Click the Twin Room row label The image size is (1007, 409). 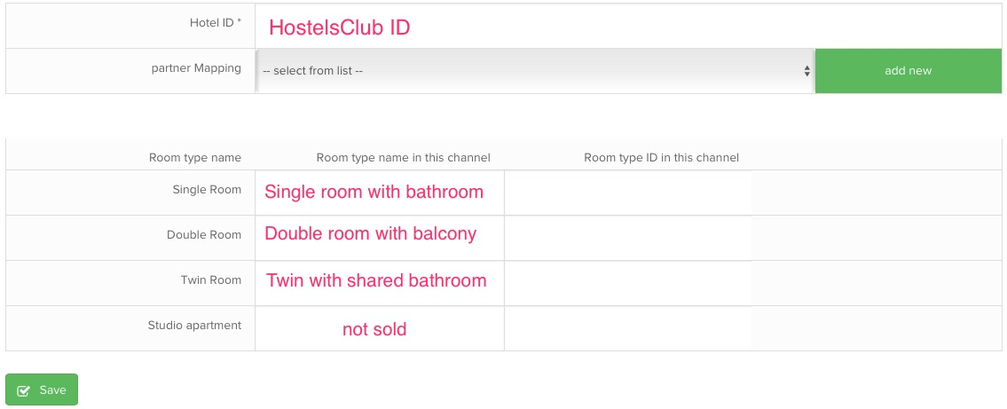pyautogui.click(x=211, y=280)
